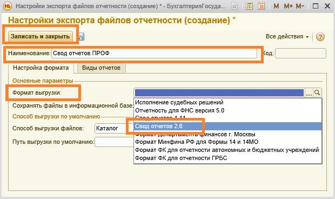Click the Наименование input field
Screen dimensions: 335x199
point(154,53)
